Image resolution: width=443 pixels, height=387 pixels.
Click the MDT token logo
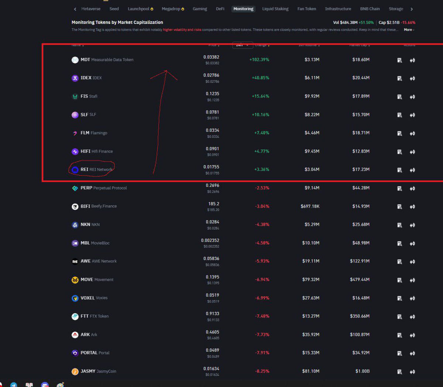tap(75, 60)
